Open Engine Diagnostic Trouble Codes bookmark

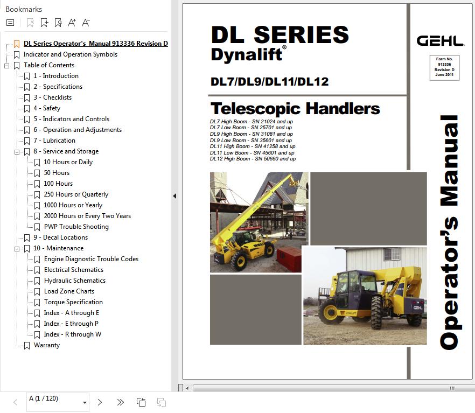(x=91, y=259)
